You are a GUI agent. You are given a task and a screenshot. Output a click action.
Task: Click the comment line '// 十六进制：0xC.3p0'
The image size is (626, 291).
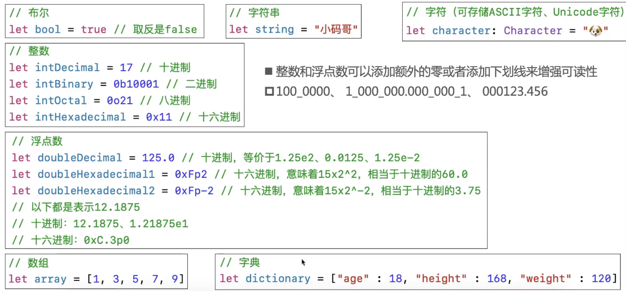pos(71,240)
